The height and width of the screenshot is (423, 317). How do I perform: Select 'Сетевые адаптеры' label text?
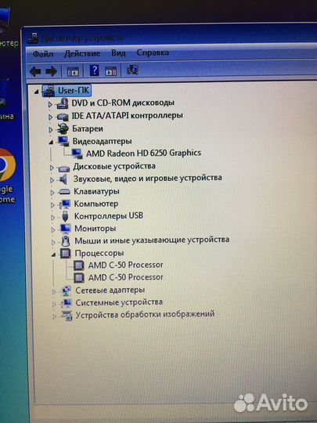click(110, 290)
